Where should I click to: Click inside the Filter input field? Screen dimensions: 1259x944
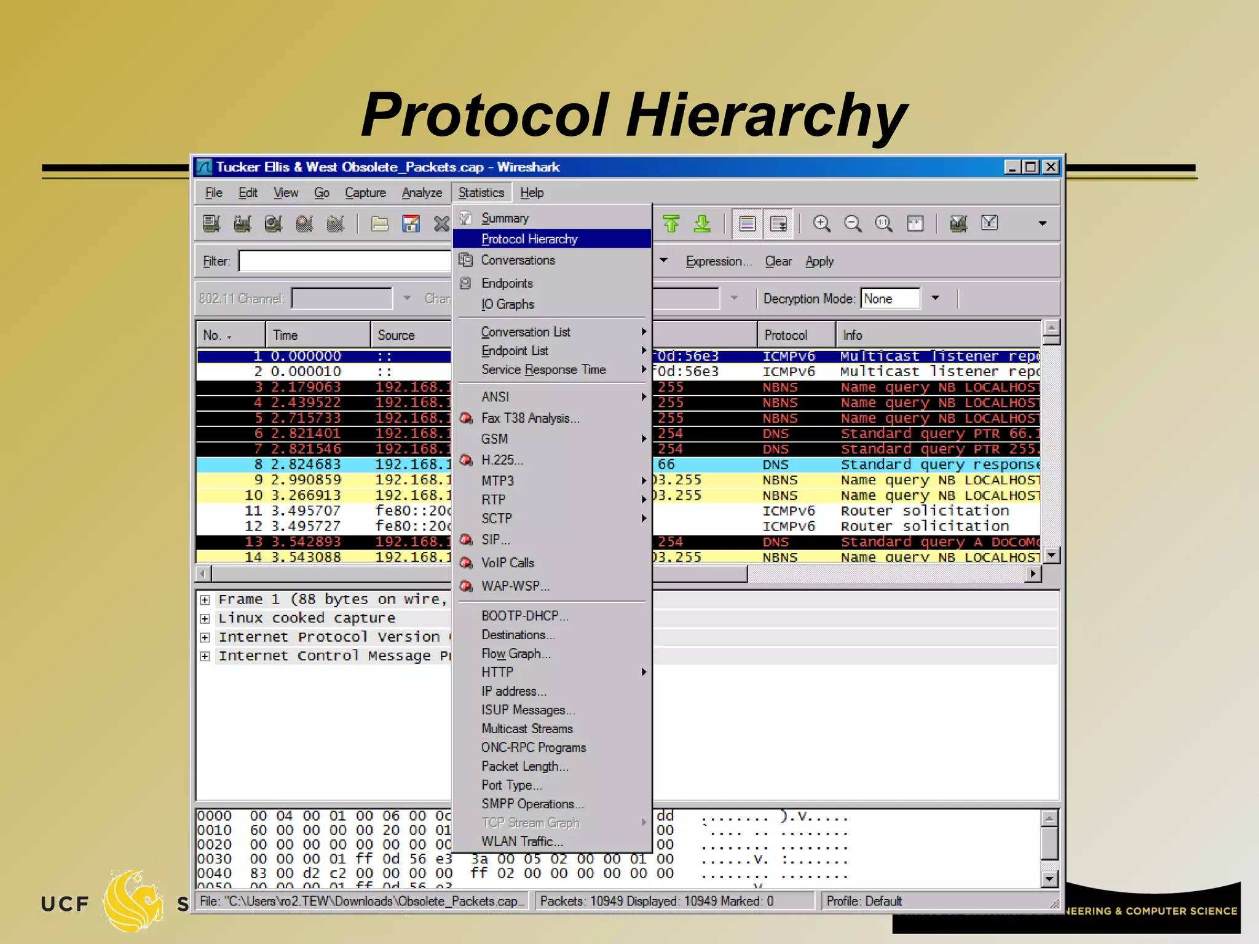345,261
